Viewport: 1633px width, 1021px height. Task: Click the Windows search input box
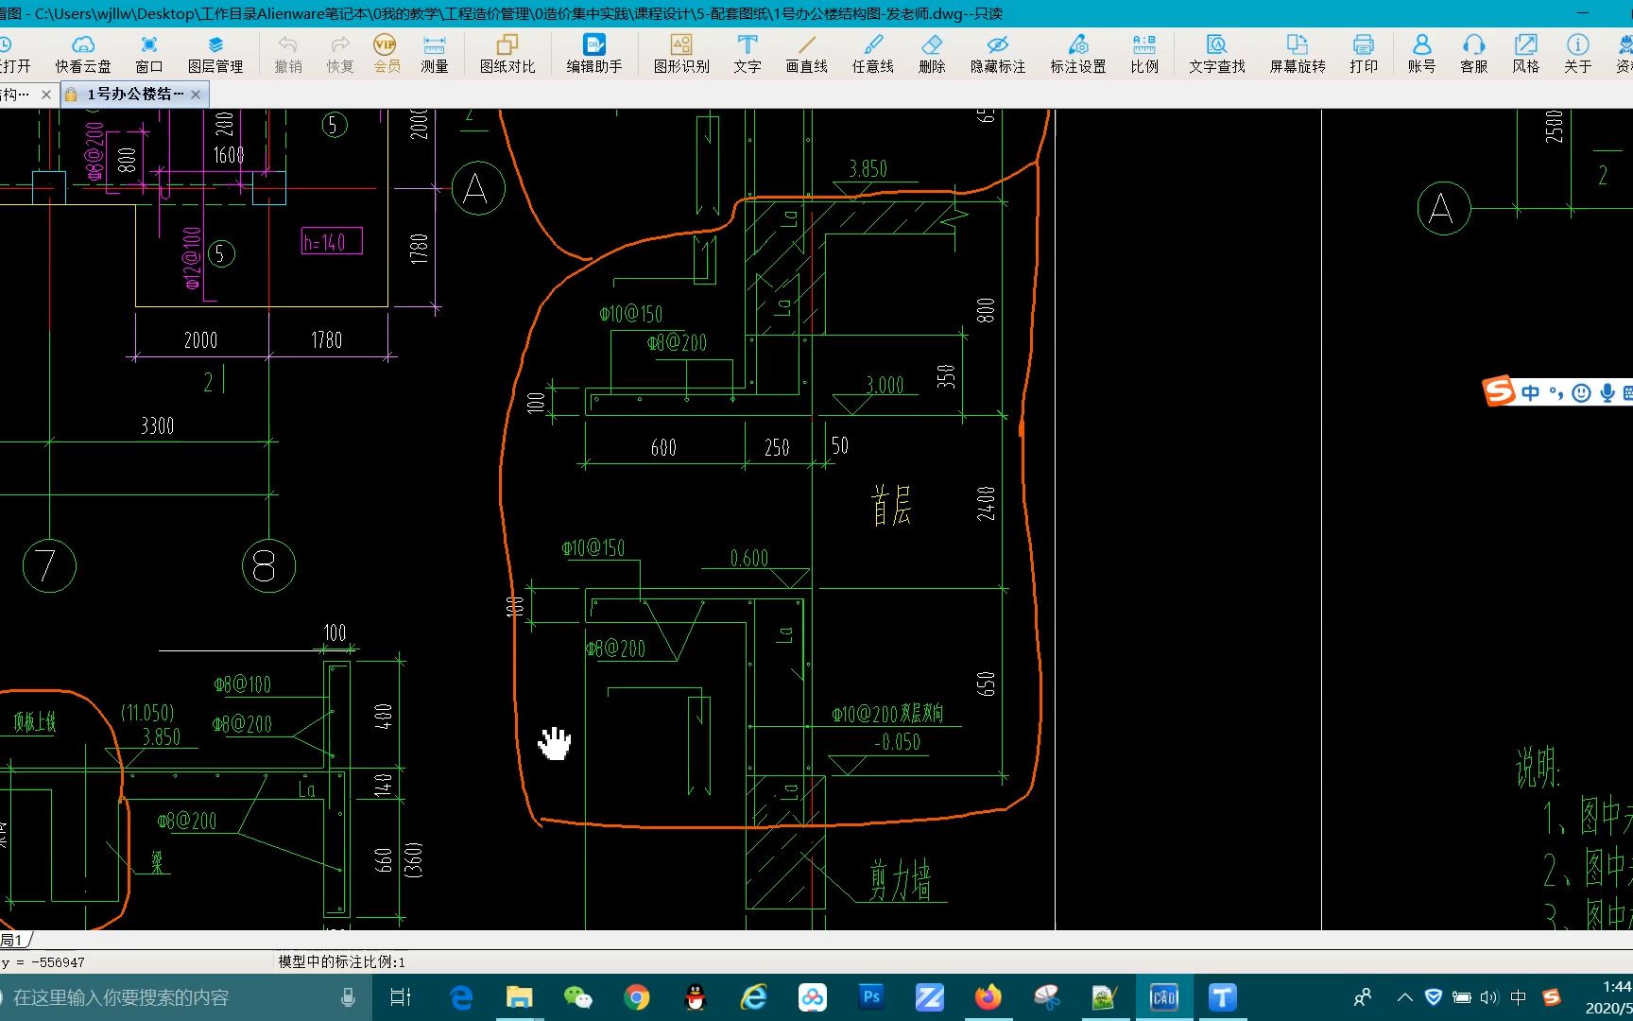tap(170, 997)
